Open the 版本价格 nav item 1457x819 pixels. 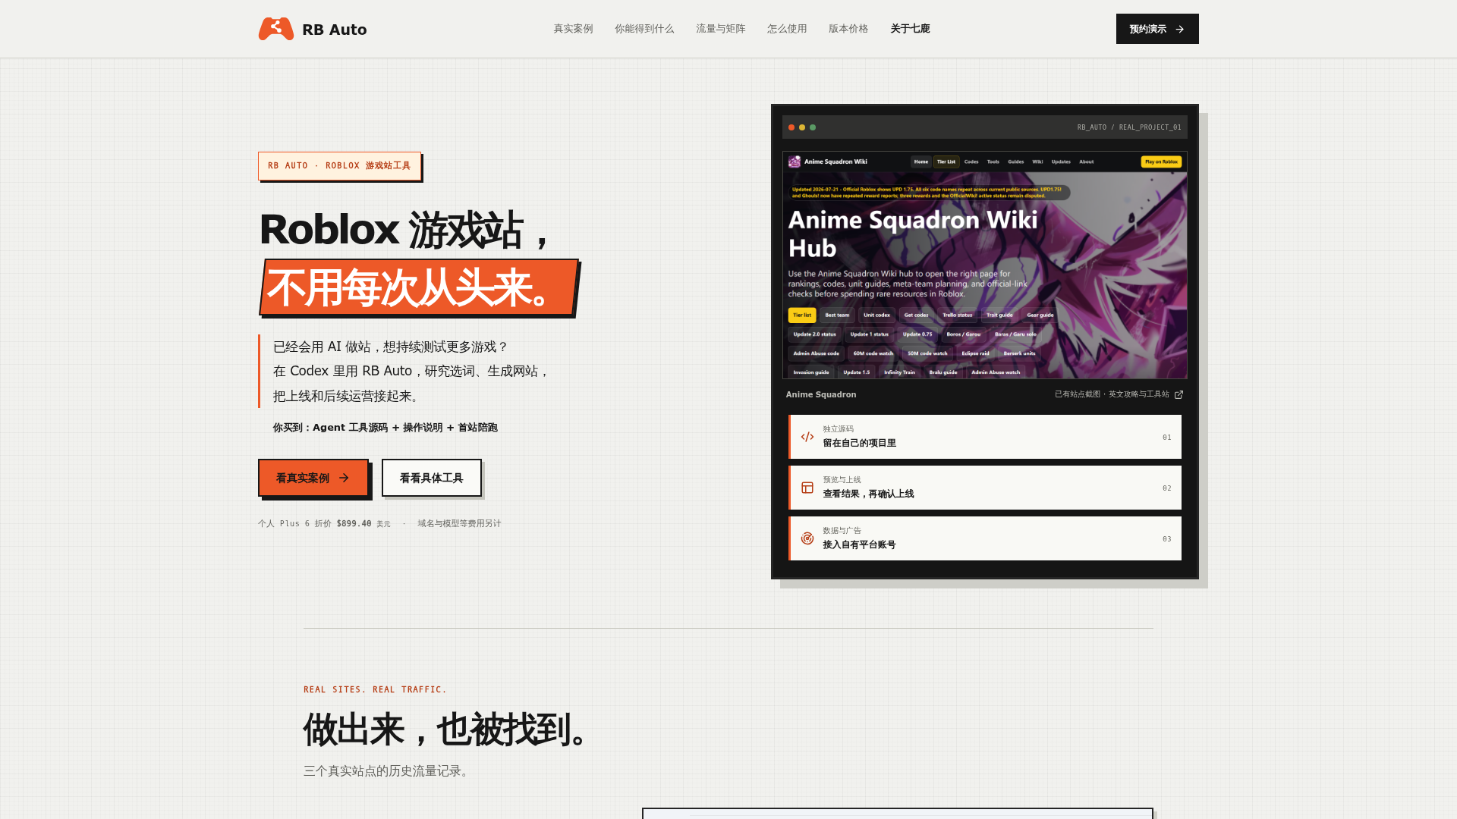tap(848, 29)
